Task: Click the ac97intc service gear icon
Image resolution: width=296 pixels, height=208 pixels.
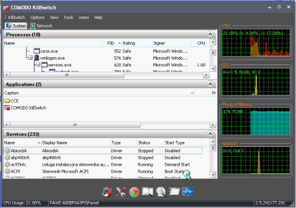Action: pos(7,164)
